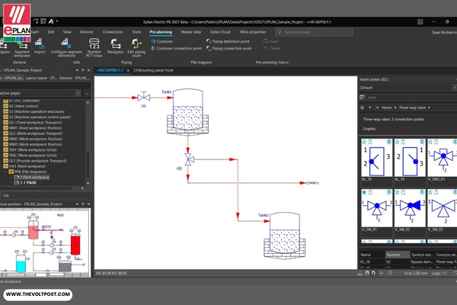Click the tag icon on the XL_18 thumbnail
The width and height of the screenshot is (457, 305).
(370, 142)
